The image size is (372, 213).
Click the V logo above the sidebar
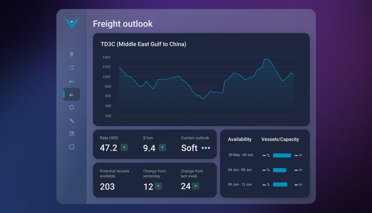[x=72, y=23]
